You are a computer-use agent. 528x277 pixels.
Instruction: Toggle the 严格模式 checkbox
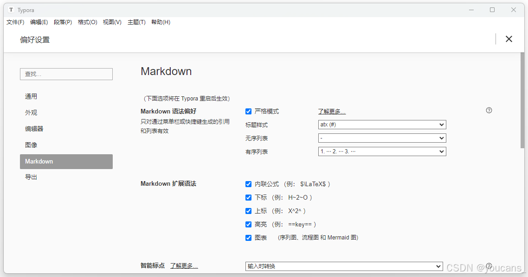point(249,111)
